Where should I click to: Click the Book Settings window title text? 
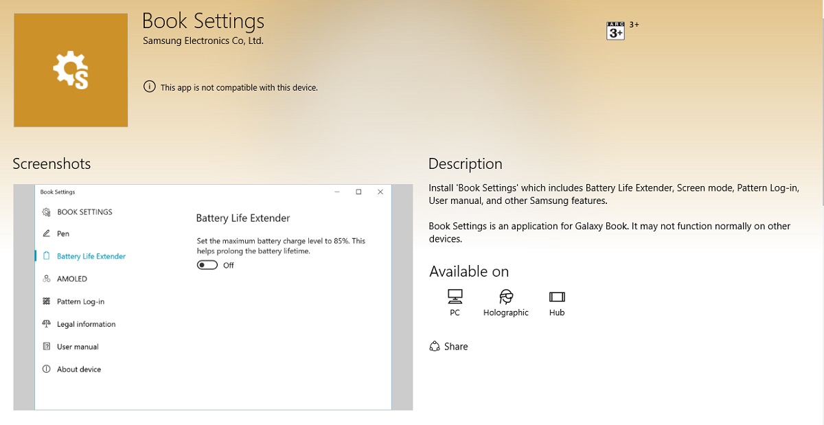coord(58,192)
